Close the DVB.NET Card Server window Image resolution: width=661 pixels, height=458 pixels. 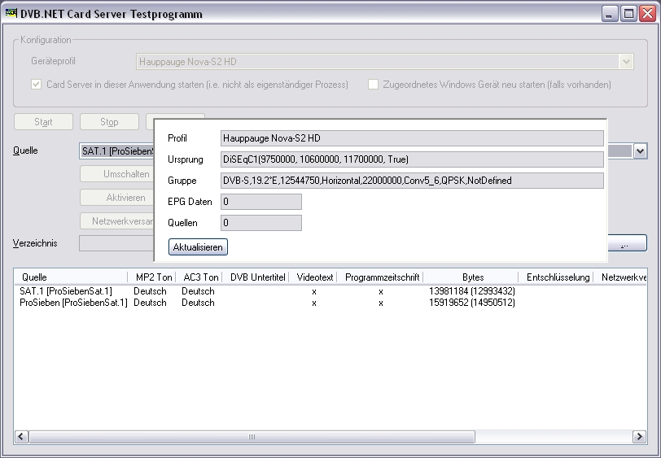pos(646,14)
